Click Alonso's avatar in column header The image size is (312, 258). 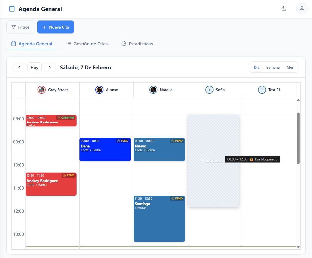click(99, 90)
